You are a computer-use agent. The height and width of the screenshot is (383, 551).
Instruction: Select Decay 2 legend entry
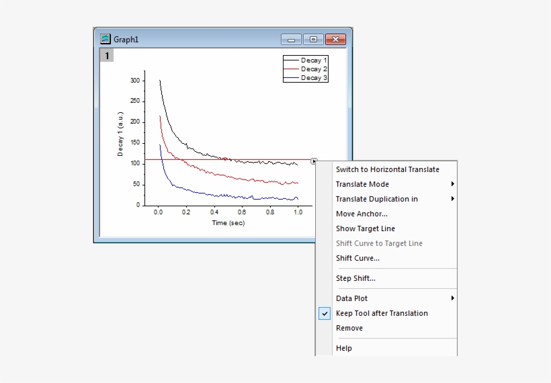click(306, 69)
